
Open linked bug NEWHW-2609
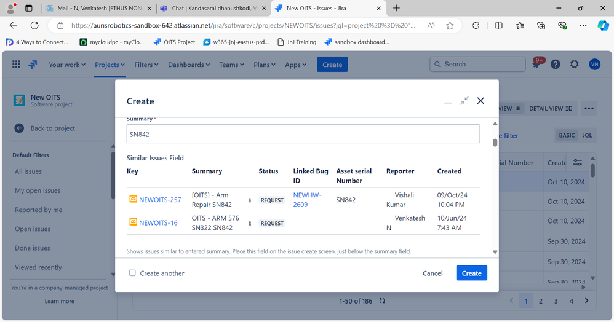tap(307, 200)
